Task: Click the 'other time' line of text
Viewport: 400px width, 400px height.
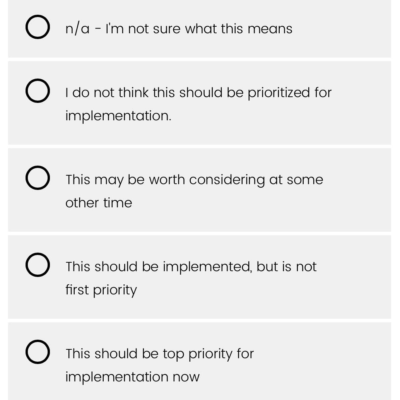Action: (x=99, y=203)
